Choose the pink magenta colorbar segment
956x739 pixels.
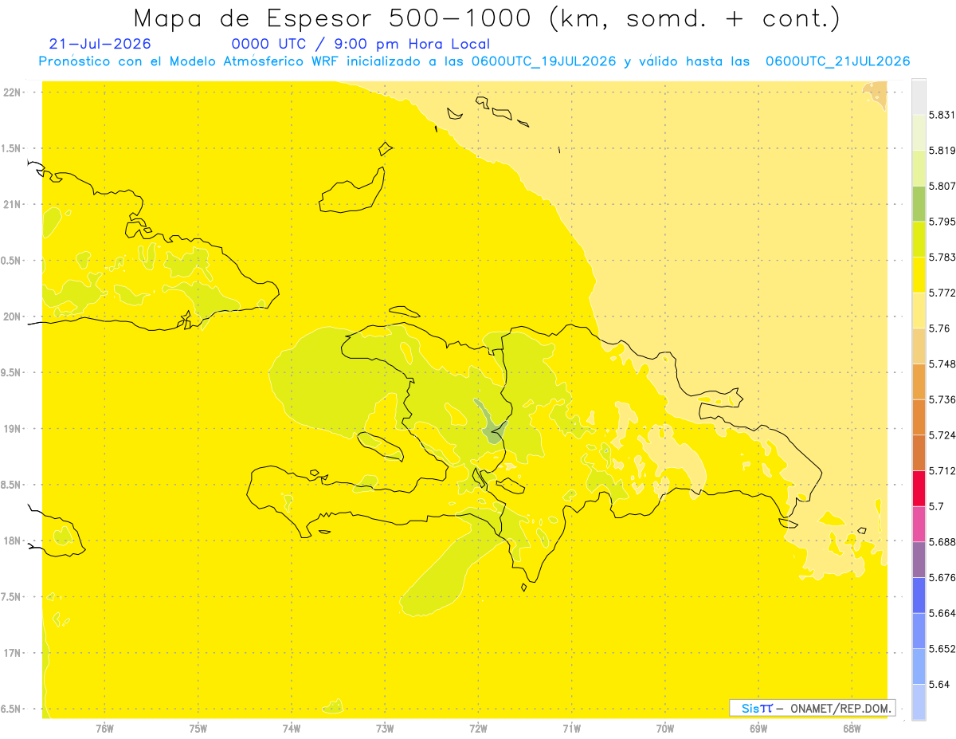[x=919, y=524]
